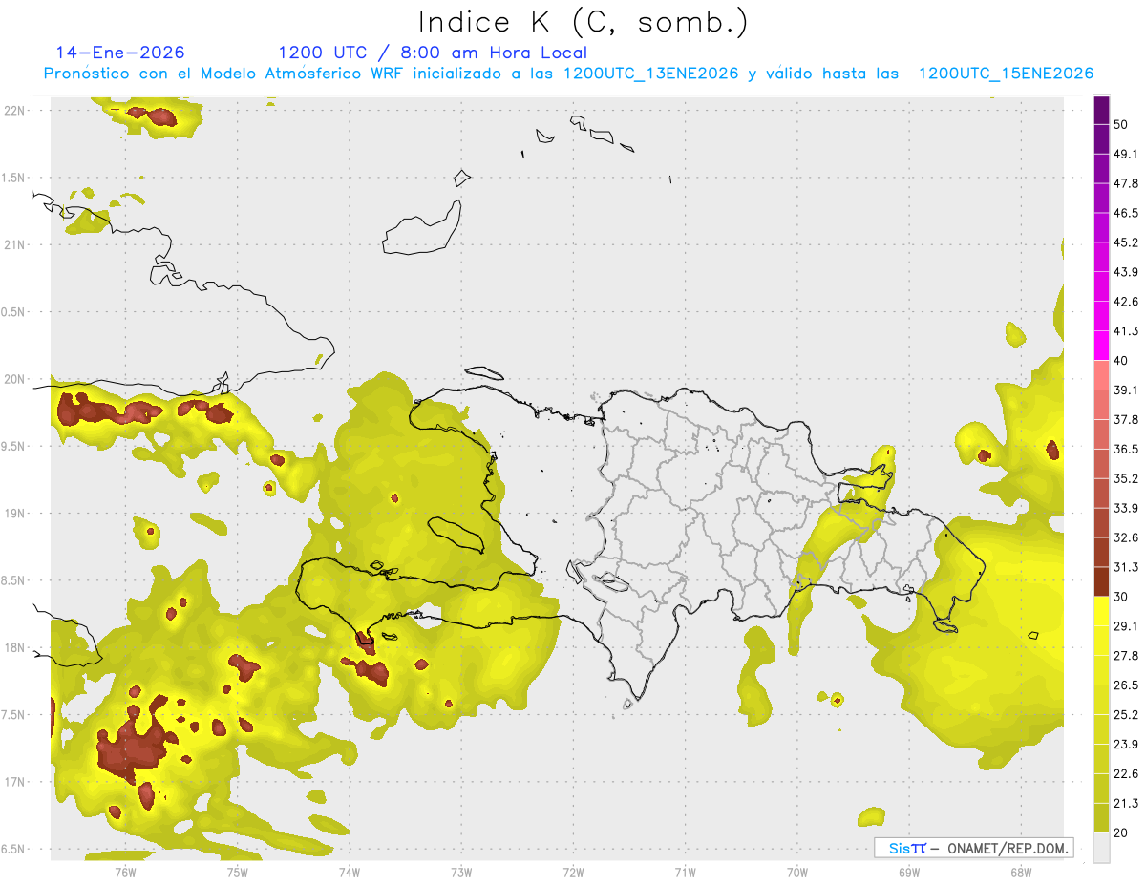Select the bright yellow swatch between 29.1 and 30
Viewport: 1146px width, 885px height.
coord(1102,611)
